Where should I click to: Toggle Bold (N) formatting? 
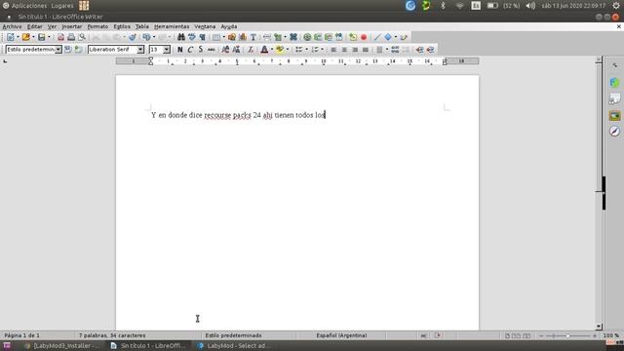179,50
